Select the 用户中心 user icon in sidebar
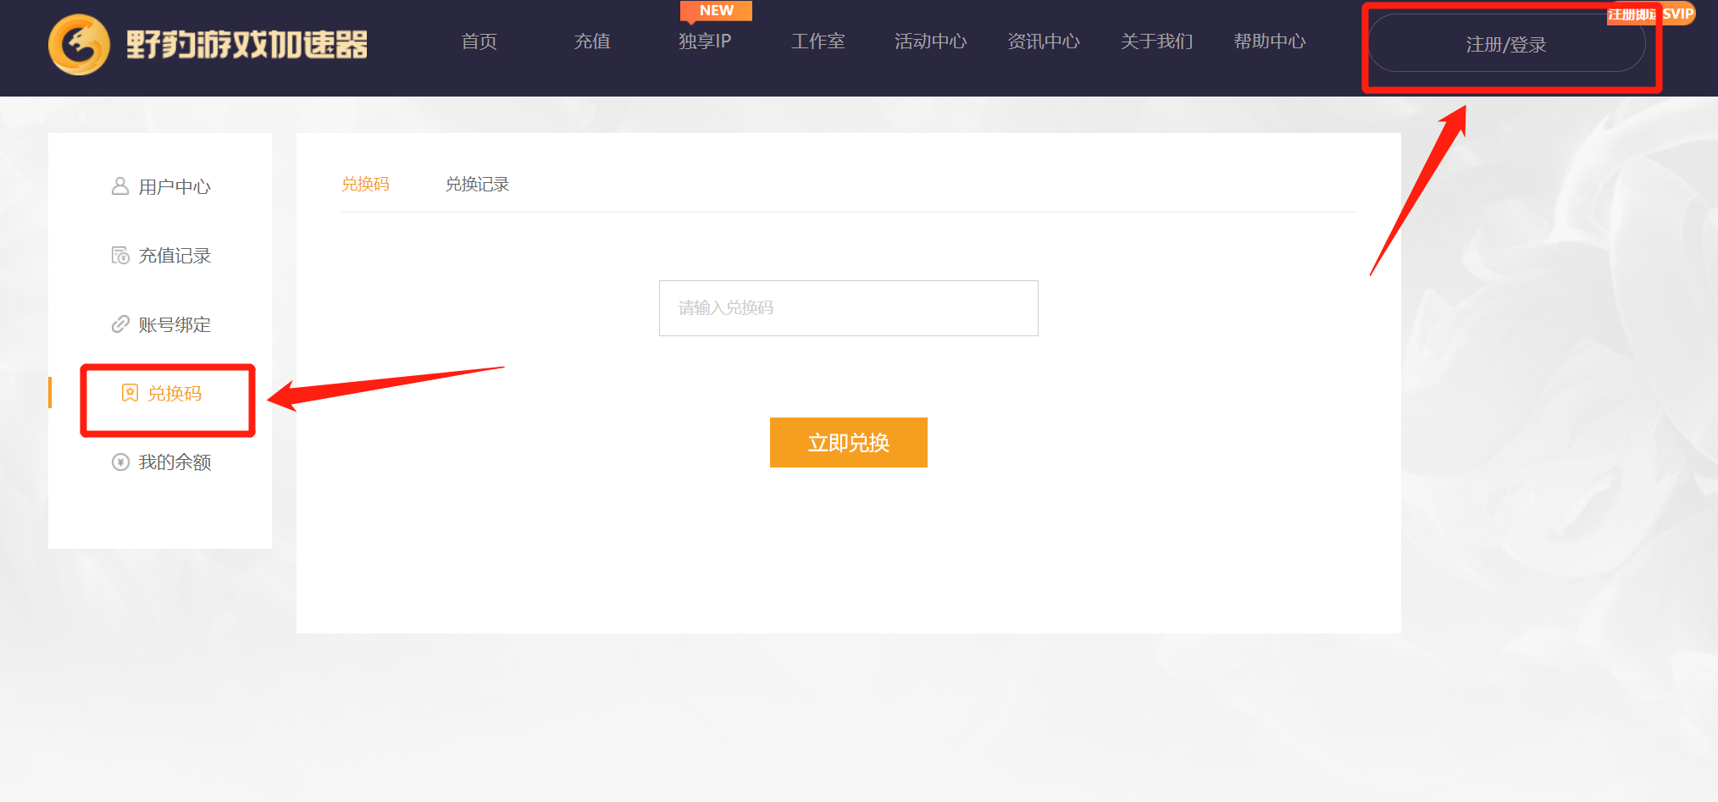 point(119,186)
